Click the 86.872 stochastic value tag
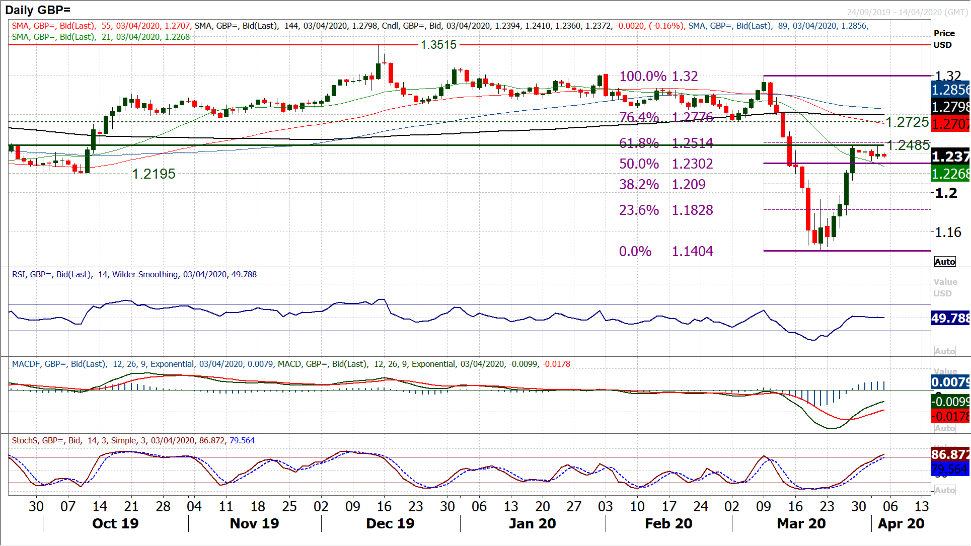971x546 pixels. point(950,455)
